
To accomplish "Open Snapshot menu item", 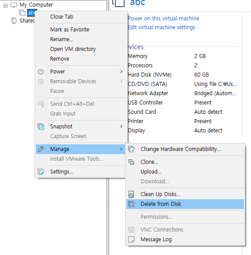I will tap(81, 126).
